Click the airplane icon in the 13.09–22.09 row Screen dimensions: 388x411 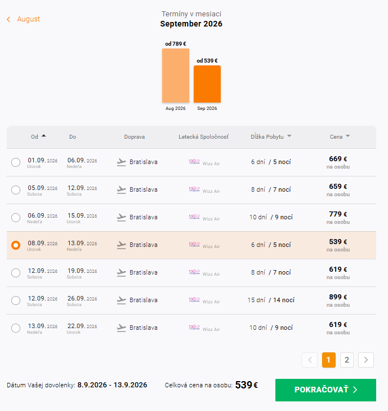(121, 328)
